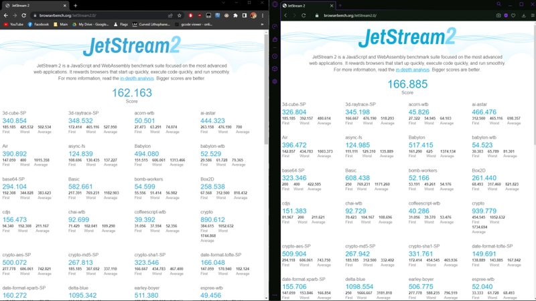Open the Chrome profile avatar
This screenshot has width=536, height=301.
(253, 15)
